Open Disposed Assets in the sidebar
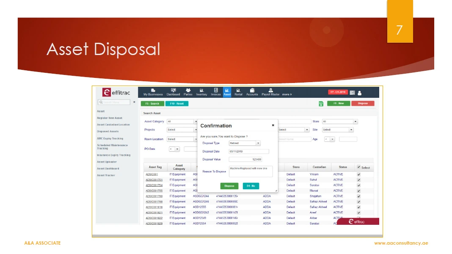The height and width of the screenshot is (254, 452). 108,132
